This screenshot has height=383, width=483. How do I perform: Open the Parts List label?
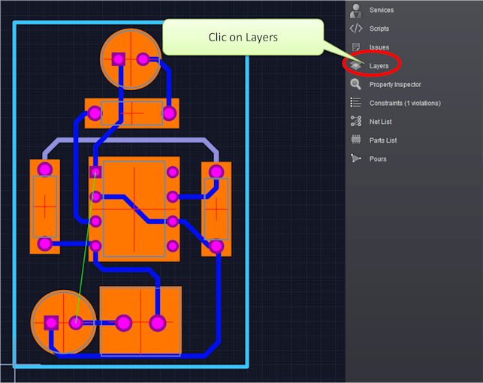(383, 140)
